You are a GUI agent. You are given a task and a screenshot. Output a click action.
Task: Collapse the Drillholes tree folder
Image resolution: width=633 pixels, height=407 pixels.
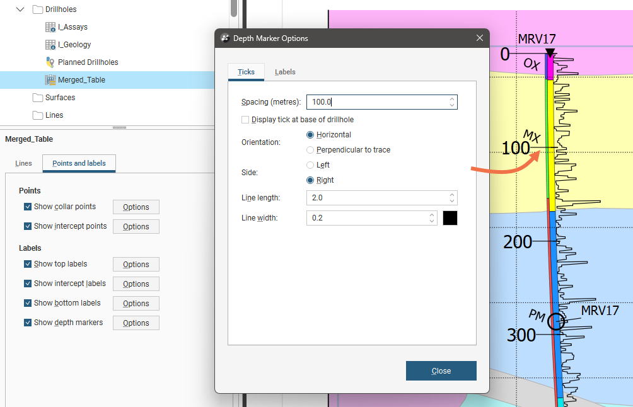point(21,9)
